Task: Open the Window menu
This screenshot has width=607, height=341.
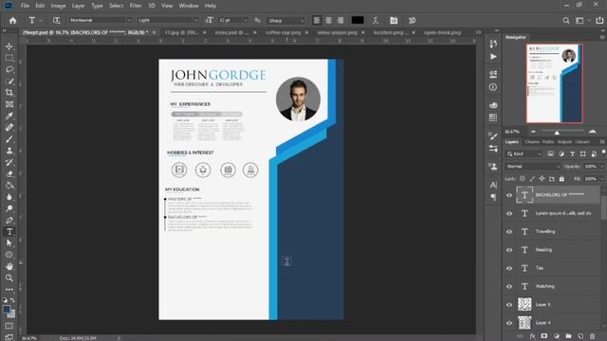Action: point(189,6)
